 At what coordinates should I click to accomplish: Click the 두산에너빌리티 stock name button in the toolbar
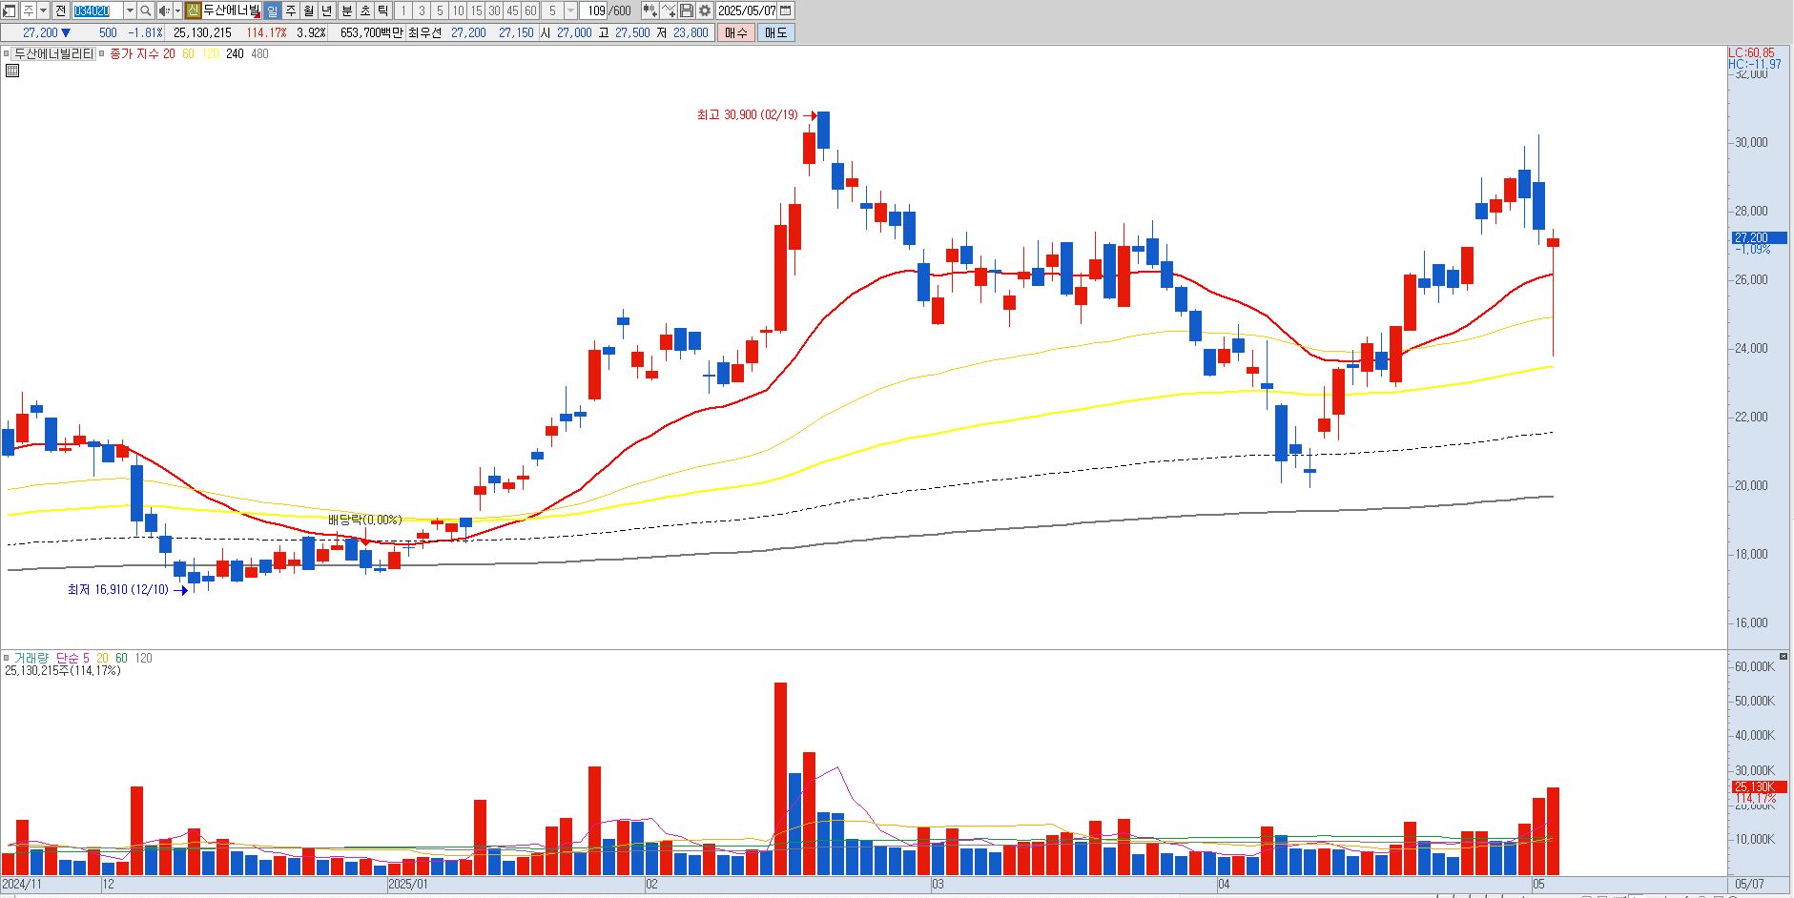pos(232,10)
